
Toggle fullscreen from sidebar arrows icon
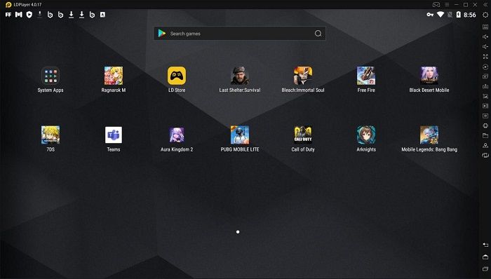click(x=485, y=57)
